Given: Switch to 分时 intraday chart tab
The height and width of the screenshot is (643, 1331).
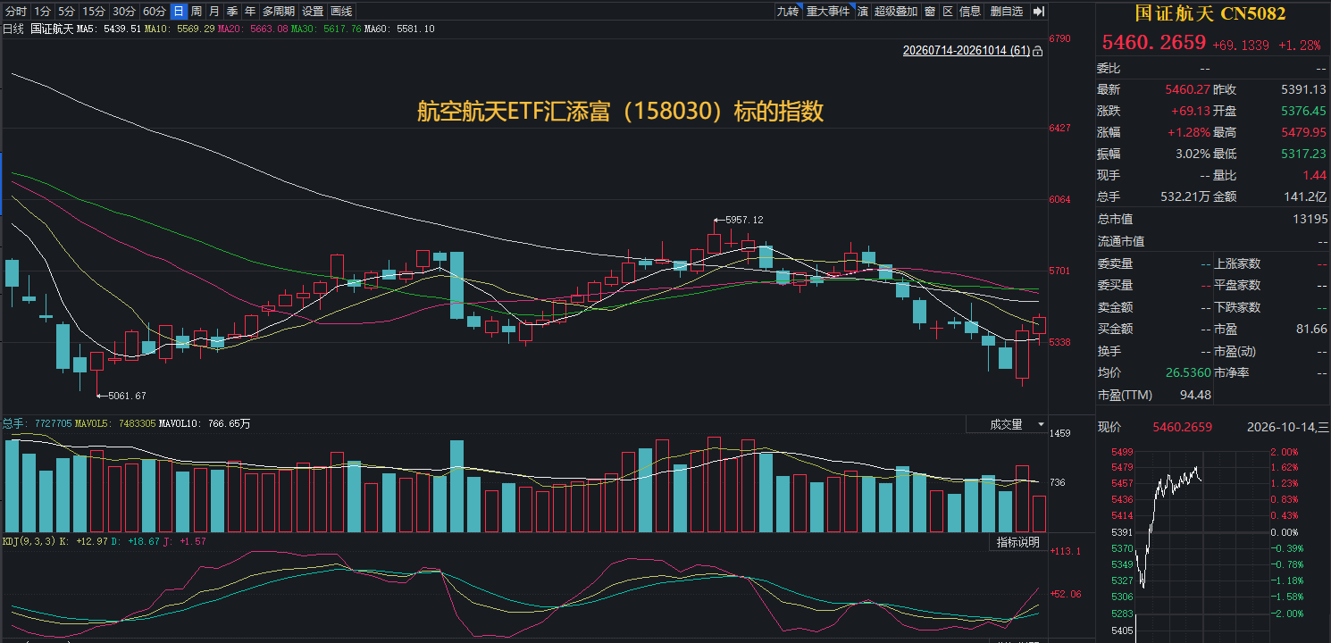Looking at the screenshot, I should tap(16, 12).
